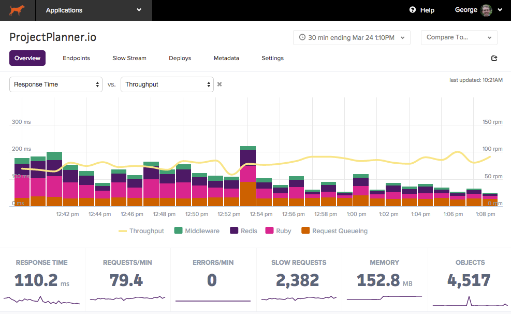Image resolution: width=511 pixels, height=314 pixels.
Task: Toggle Middleware series in chart legend
Action: 197,231
